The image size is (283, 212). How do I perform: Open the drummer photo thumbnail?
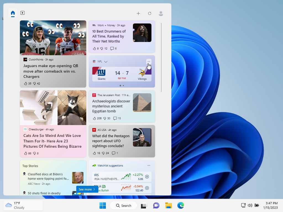[x=142, y=33]
